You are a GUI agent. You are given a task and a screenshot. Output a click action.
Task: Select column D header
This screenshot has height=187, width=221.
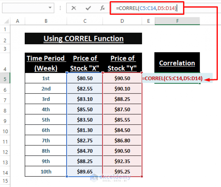click(x=122, y=21)
